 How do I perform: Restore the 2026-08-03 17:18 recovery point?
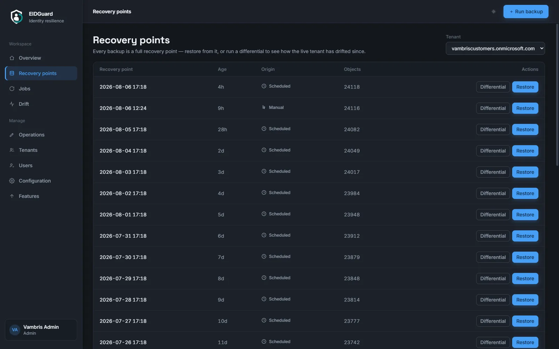525,172
